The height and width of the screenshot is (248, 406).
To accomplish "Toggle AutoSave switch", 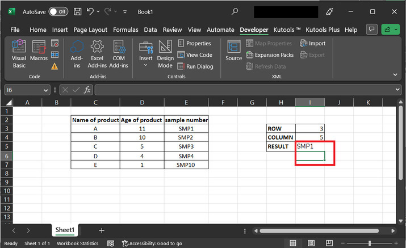I will [x=58, y=11].
